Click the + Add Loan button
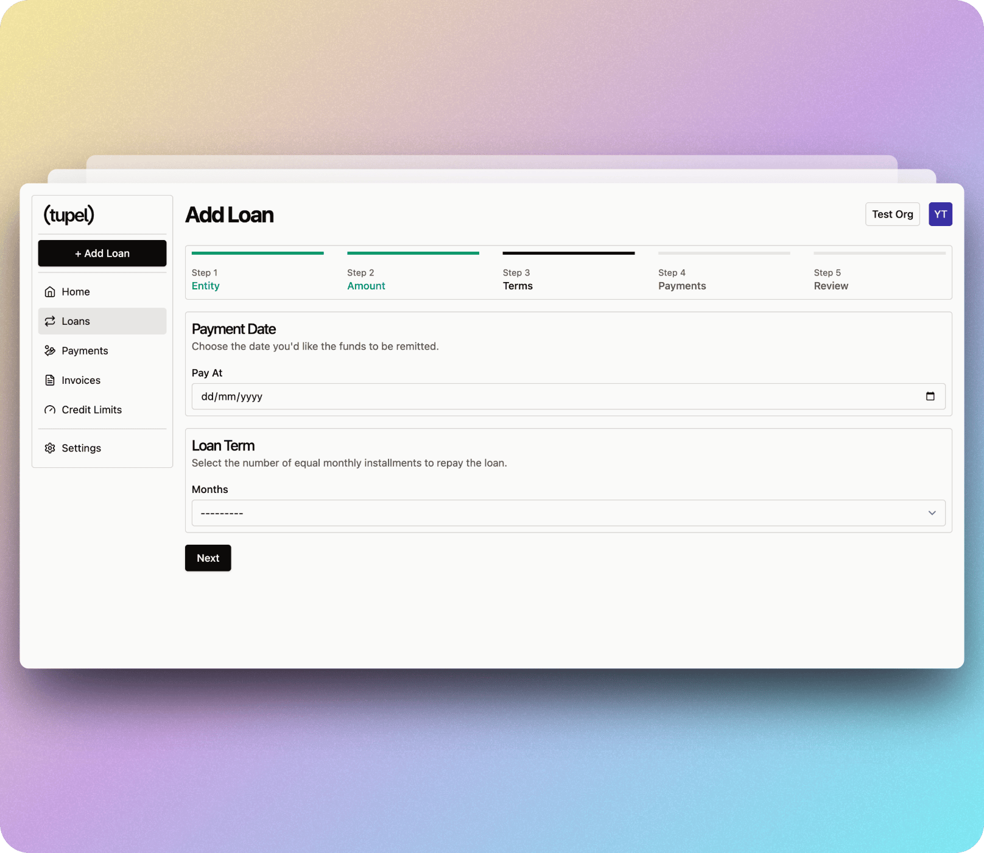Image resolution: width=984 pixels, height=853 pixels. (102, 253)
